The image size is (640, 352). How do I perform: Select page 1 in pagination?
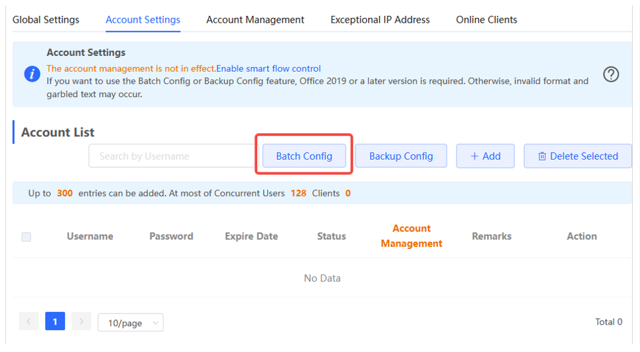click(x=54, y=322)
